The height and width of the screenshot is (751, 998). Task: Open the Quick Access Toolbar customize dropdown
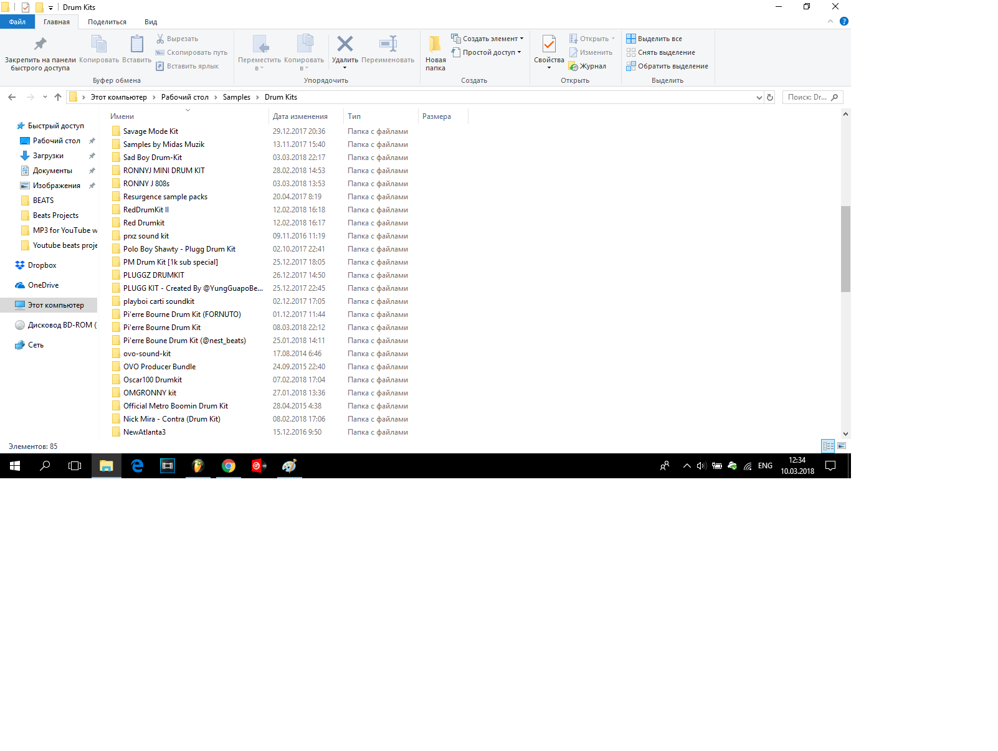[51, 8]
